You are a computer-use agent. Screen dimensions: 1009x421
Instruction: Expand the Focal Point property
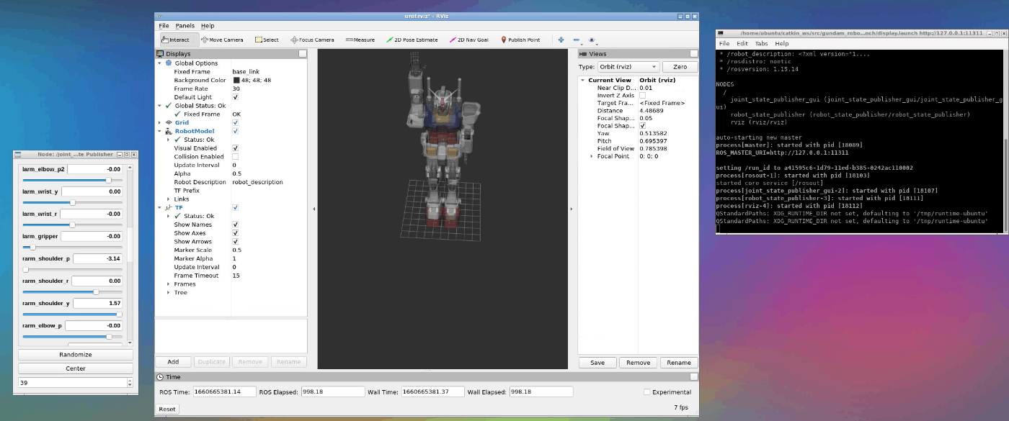click(x=592, y=156)
